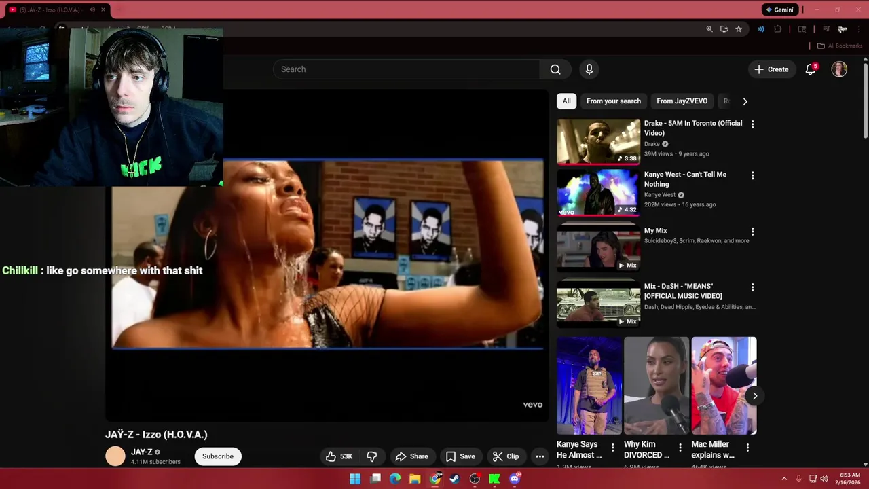Save video to playlist
Image resolution: width=869 pixels, height=489 pixels.
(460, 456)
